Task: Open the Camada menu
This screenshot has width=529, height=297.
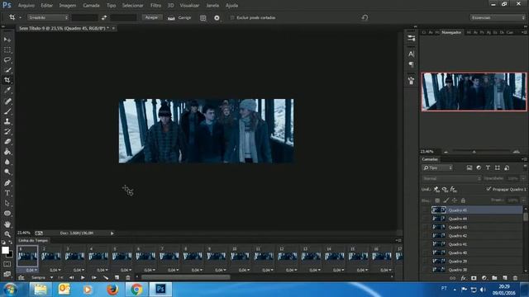Action: pyautogui.click(x=91, y=6)
